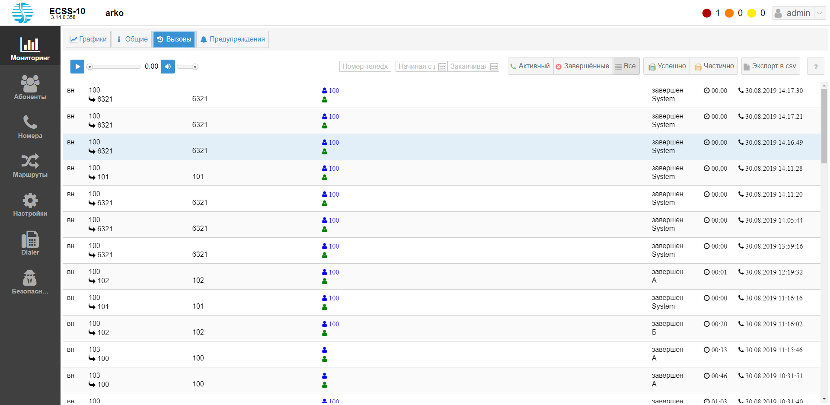Click the blue caller icon in the 10:31:51 row
This screenshot has width=830, height=405.
point(325,376)
